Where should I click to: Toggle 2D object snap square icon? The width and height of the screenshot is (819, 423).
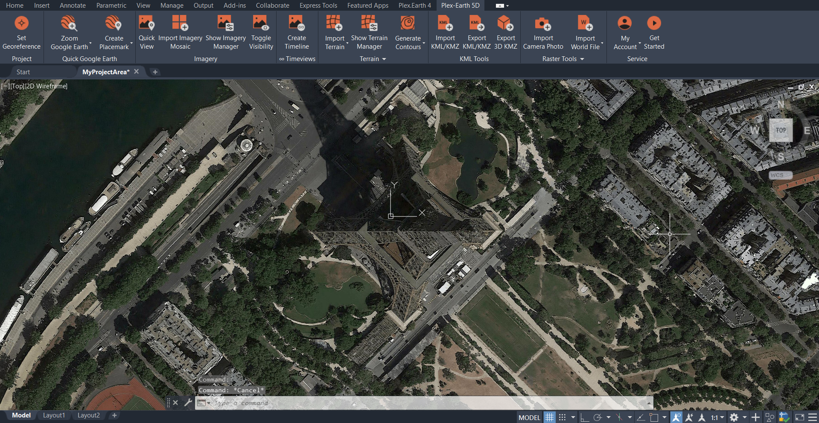pyautogui.click(x=654, y=417)
